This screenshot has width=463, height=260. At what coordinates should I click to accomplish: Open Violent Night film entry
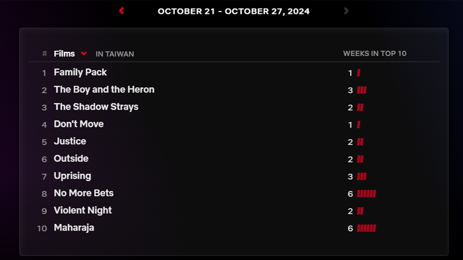[x=83, y=211]
